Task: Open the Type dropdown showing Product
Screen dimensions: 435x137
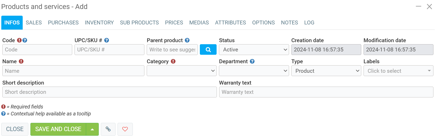Action: (326, 71)
